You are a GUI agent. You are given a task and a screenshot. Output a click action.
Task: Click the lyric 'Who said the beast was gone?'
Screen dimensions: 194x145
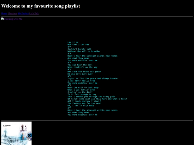84,72
